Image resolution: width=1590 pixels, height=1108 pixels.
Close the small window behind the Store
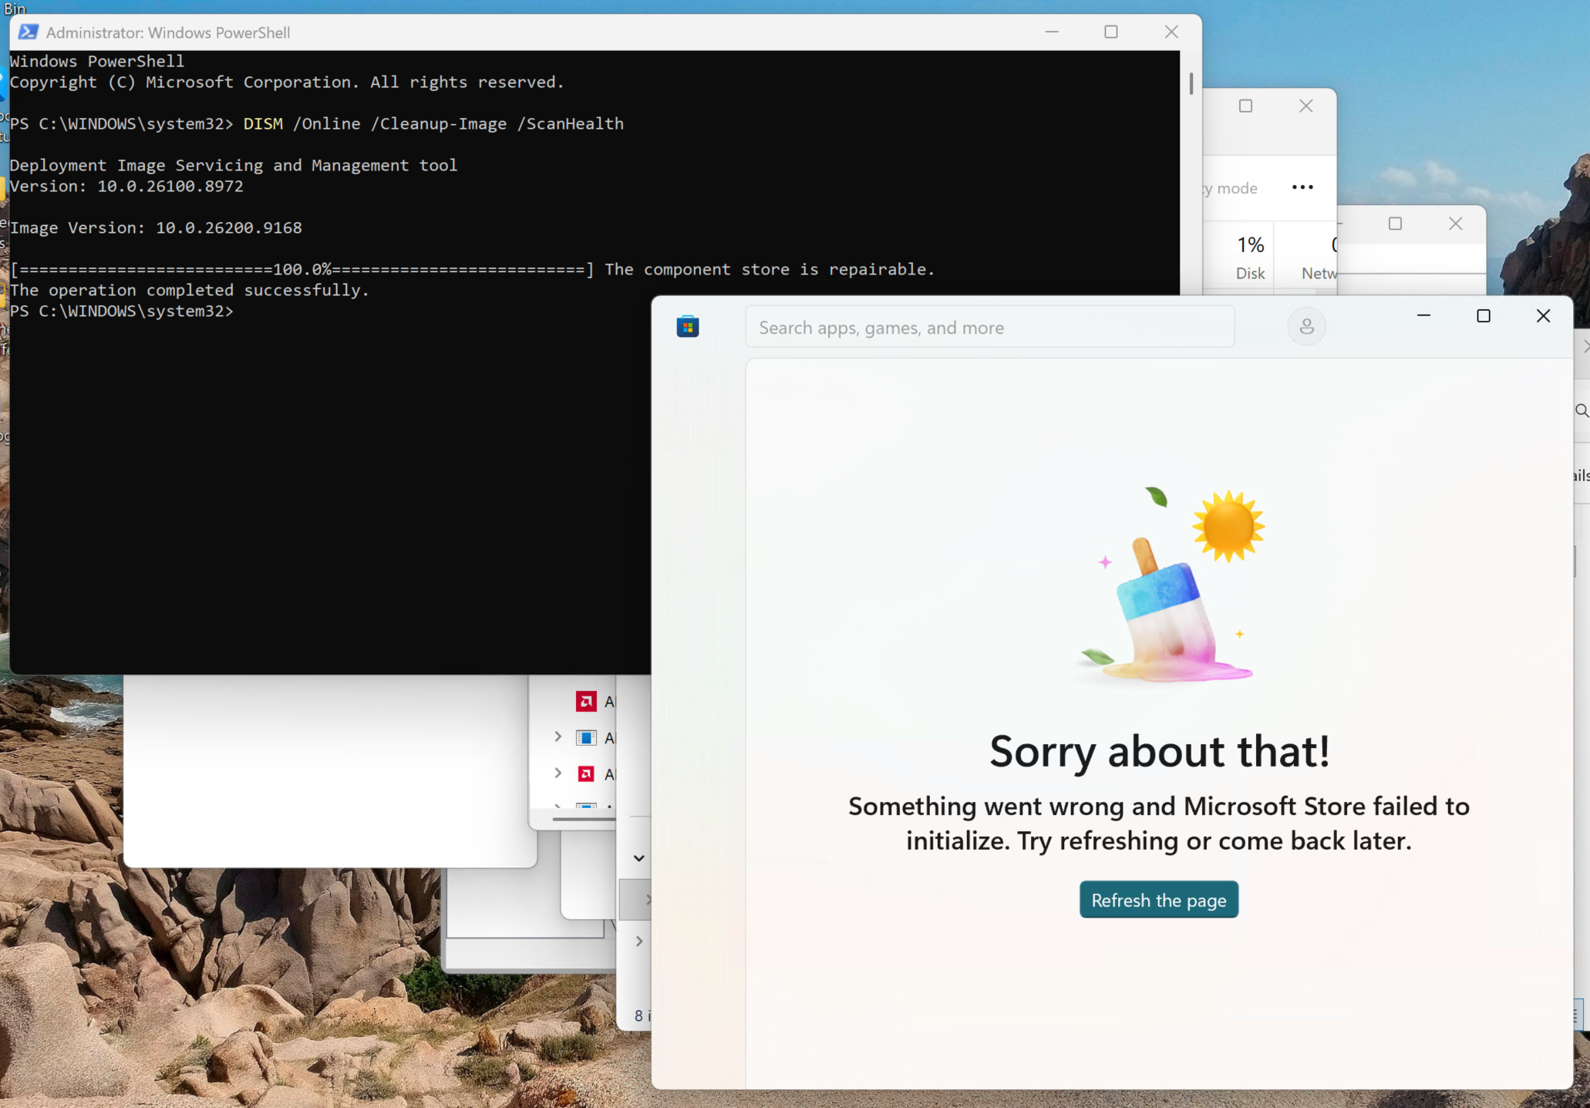click(1455, 224)
